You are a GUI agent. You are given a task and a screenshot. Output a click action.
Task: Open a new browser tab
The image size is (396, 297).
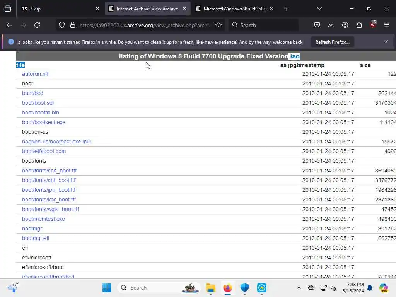(x=286, y=9)
